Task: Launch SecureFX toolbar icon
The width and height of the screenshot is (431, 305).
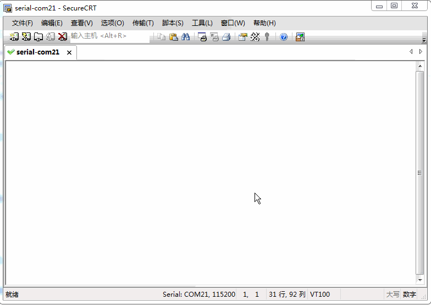Action: pyautogui.click(x=300, y=36)
